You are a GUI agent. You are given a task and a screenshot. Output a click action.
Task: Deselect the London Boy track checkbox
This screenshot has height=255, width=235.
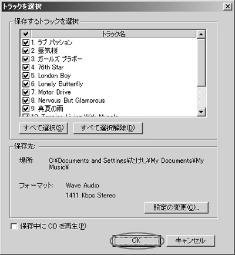26,76
